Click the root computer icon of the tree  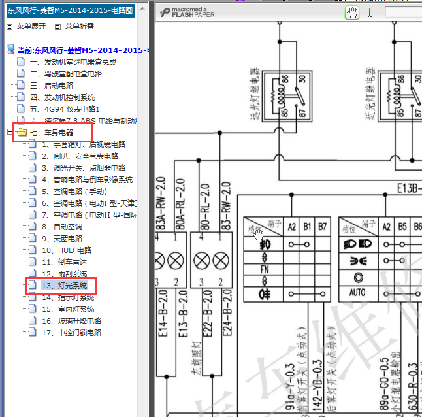[x=11, y=50]
